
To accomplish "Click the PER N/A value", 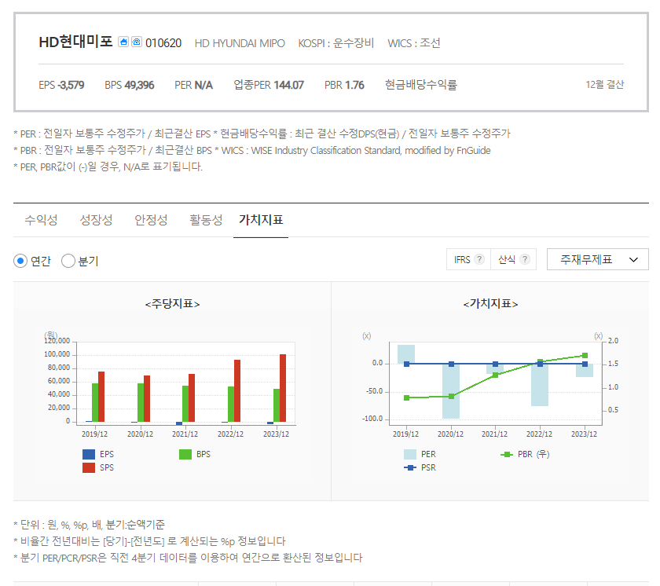I will pyautogui.click(x=193, y=85).
